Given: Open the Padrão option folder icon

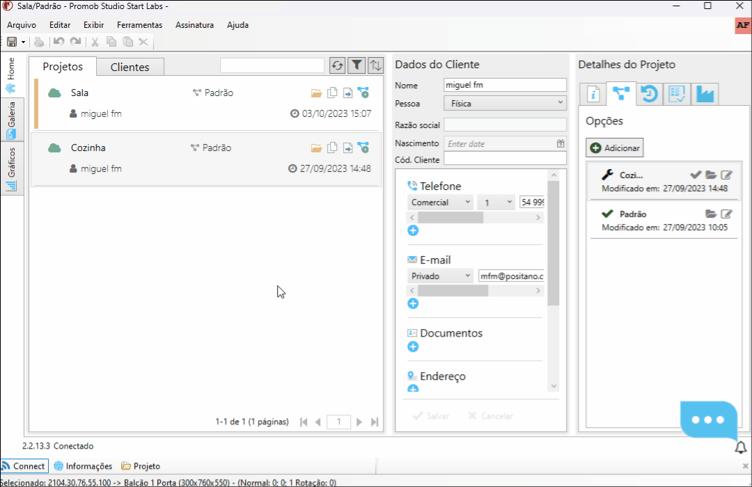Looking at the screenshot, I should 711,214.
